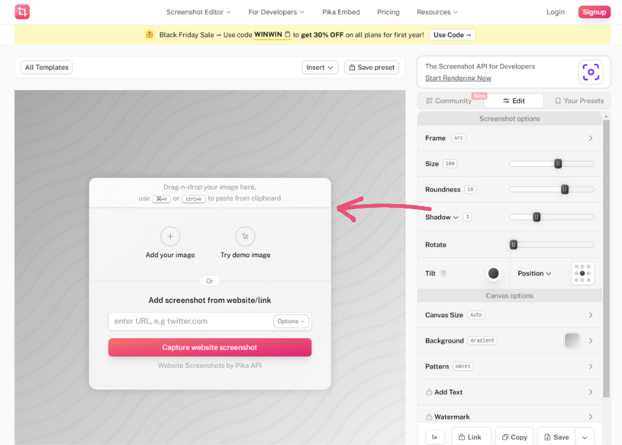The image size is (622, 445).
Task: Click the Screenshot API scan icon
Action: 590,72
